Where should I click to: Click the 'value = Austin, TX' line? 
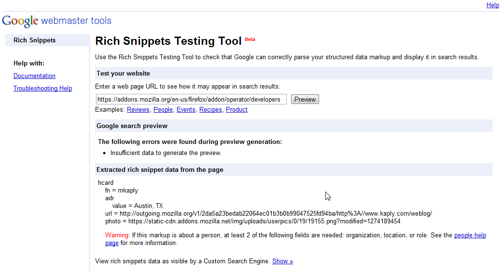pyautogui.click(x=138, y=206)
